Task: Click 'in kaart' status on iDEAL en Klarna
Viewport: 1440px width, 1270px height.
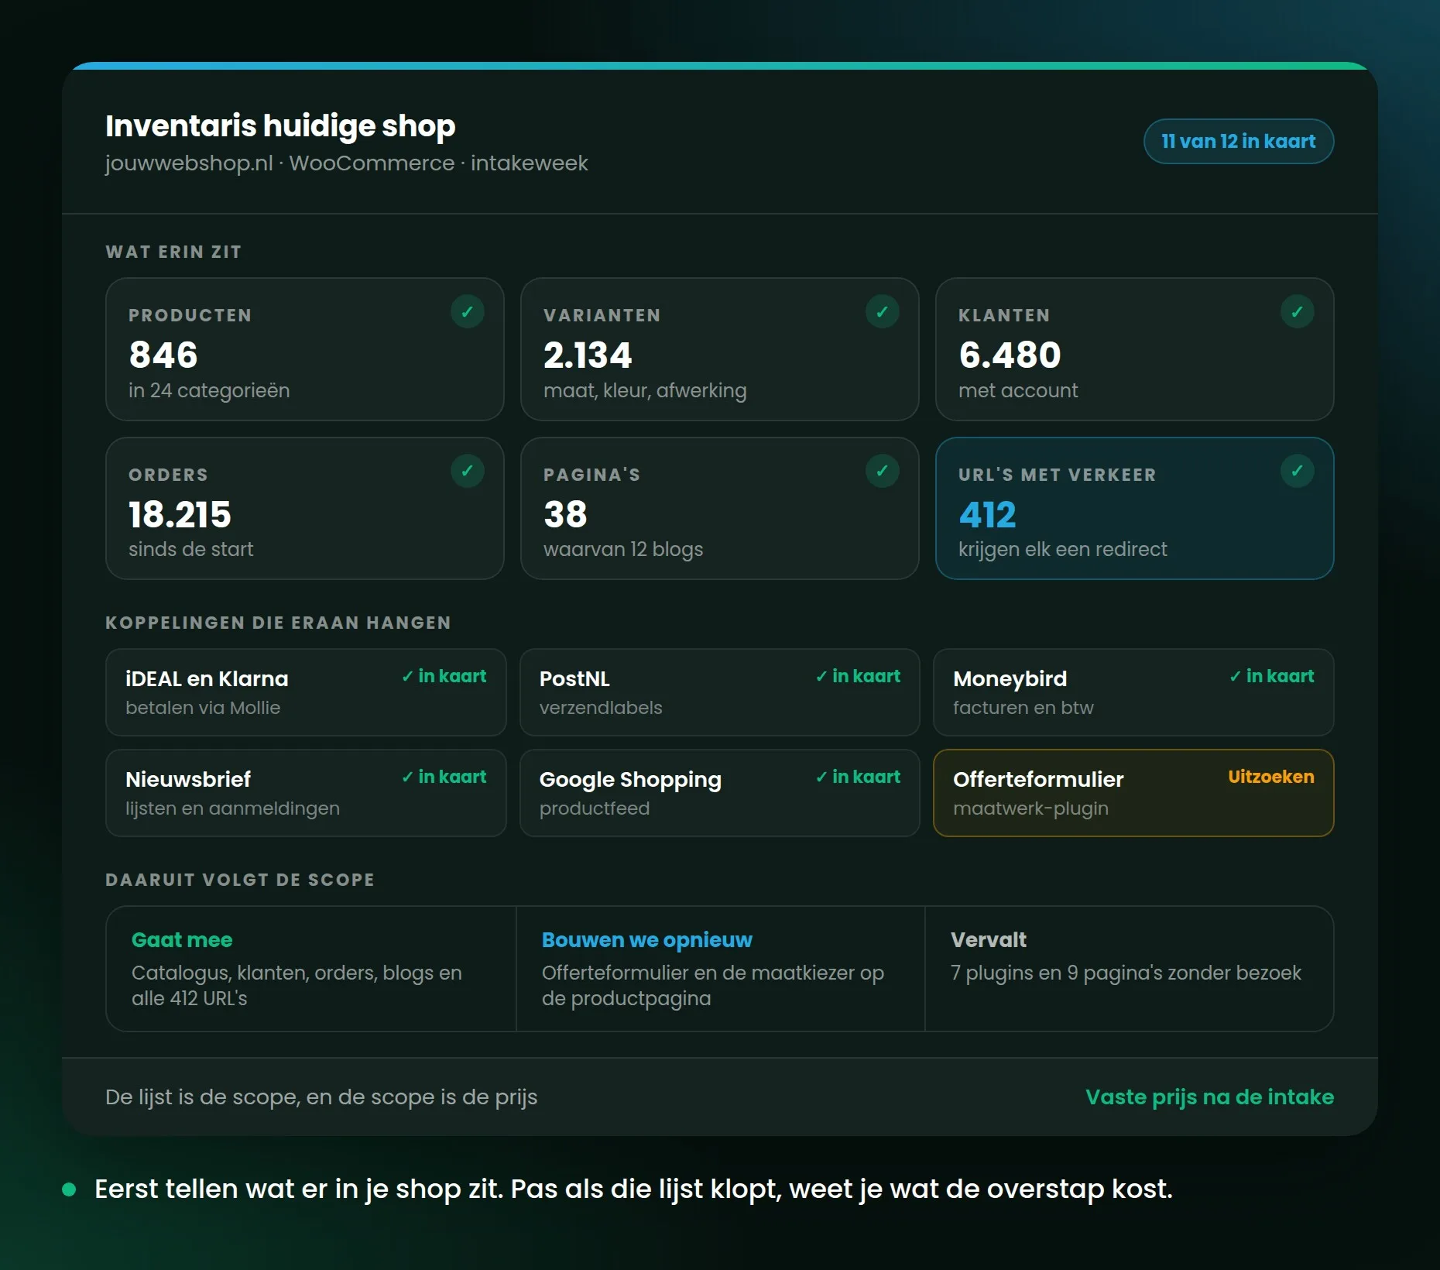Action: click(444, 676)
